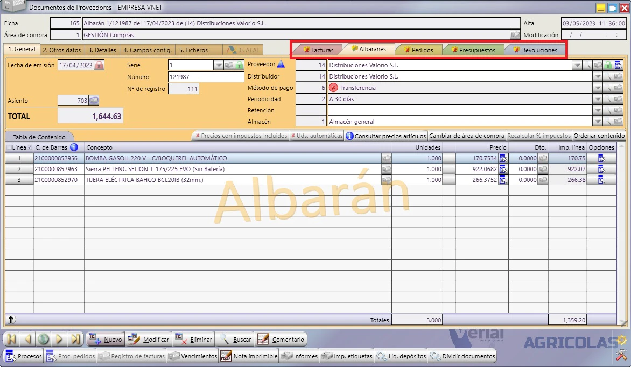631x367 pixels.
Task: Toggle Uds. automáticas option
Action: point(317,136)
